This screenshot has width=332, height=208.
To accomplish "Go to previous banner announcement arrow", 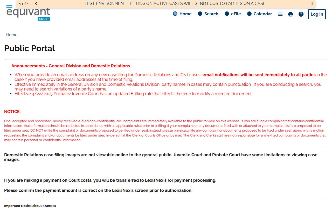I will (36, 4).
